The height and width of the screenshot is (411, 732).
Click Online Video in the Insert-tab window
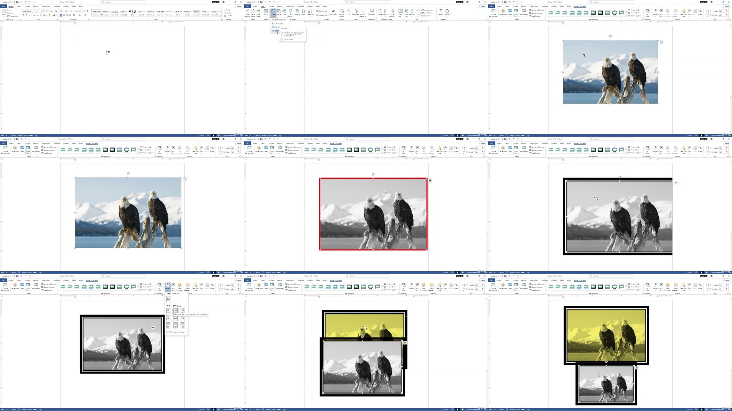[342, 13]
